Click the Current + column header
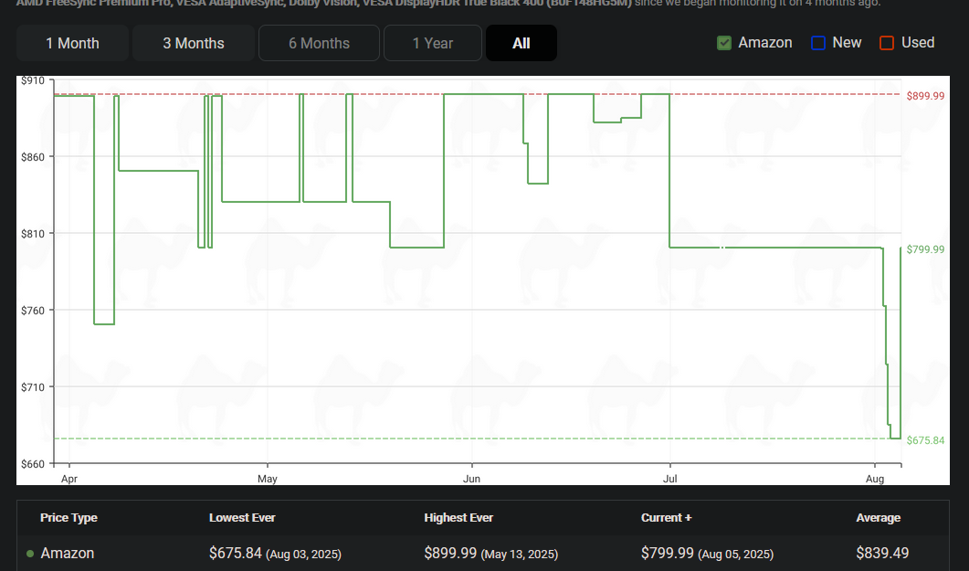Viewport: 969px width, 571px height. point(666,518)
